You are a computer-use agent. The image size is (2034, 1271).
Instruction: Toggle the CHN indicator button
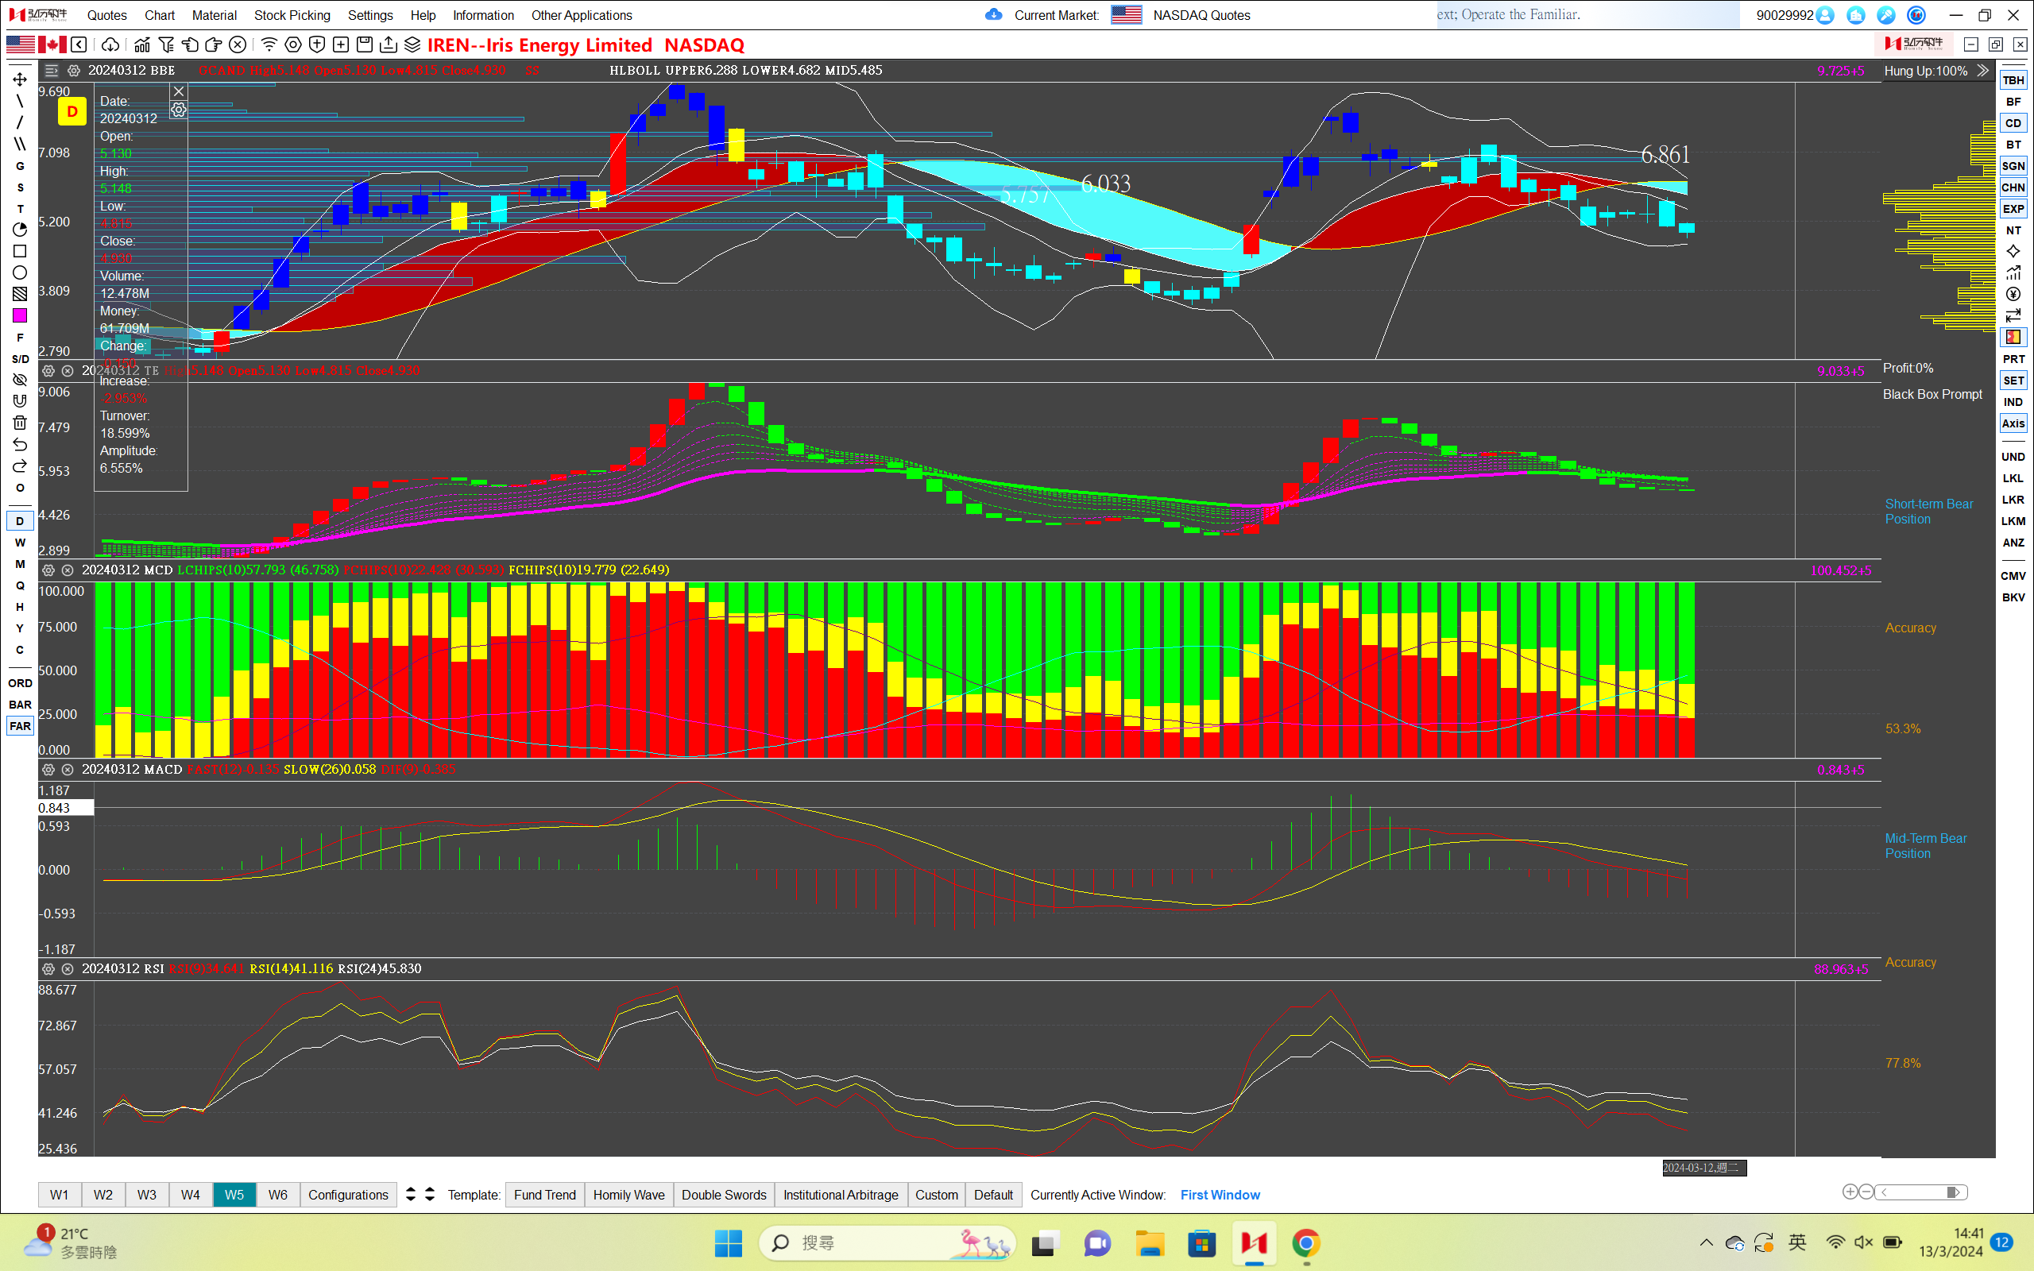[2013, 187]
